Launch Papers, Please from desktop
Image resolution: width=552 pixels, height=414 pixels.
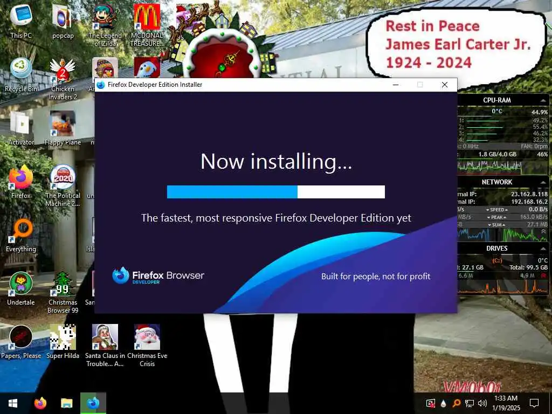coord(21,342)
